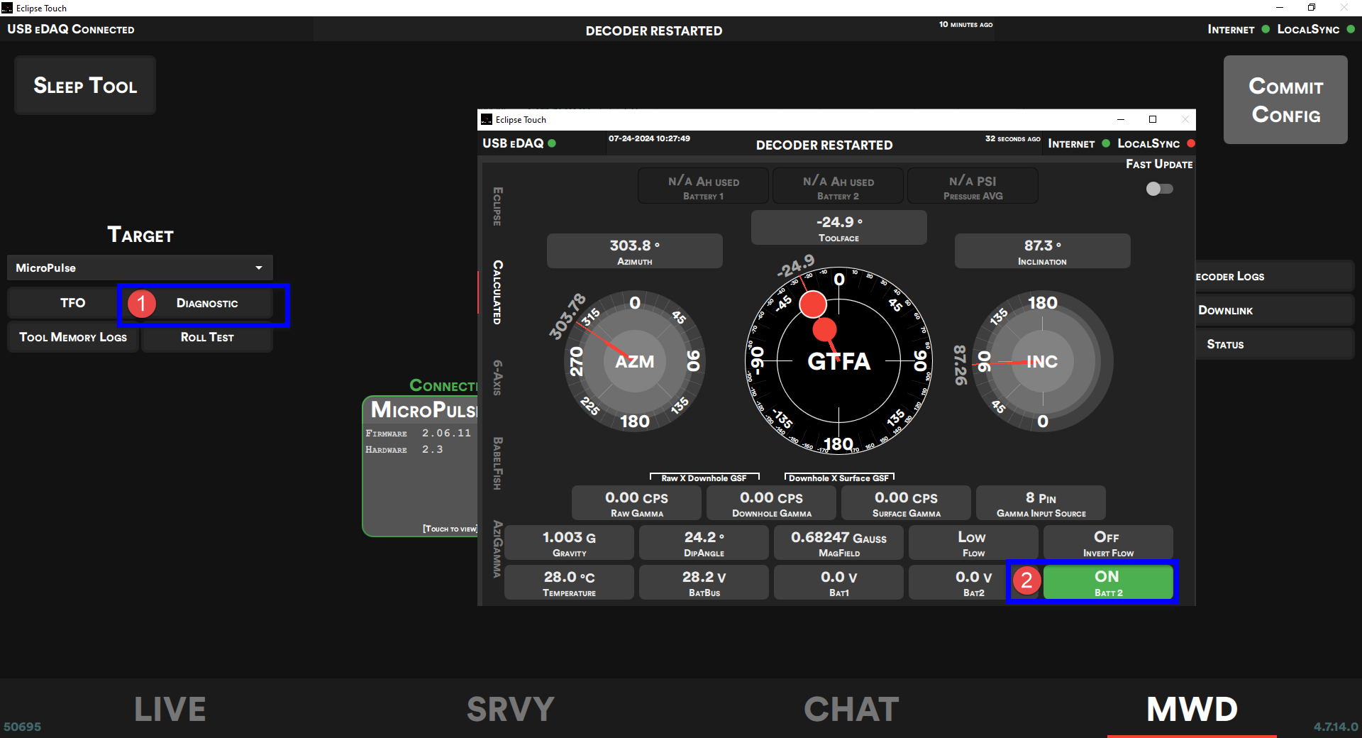The height and width of the screenshot is (738, 1362).
Task: Click the Low Flow tile
Action: [x=973, y=543]
